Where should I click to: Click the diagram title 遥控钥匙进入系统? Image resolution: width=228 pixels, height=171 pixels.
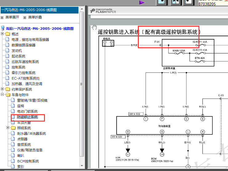[x=119, y=32]
